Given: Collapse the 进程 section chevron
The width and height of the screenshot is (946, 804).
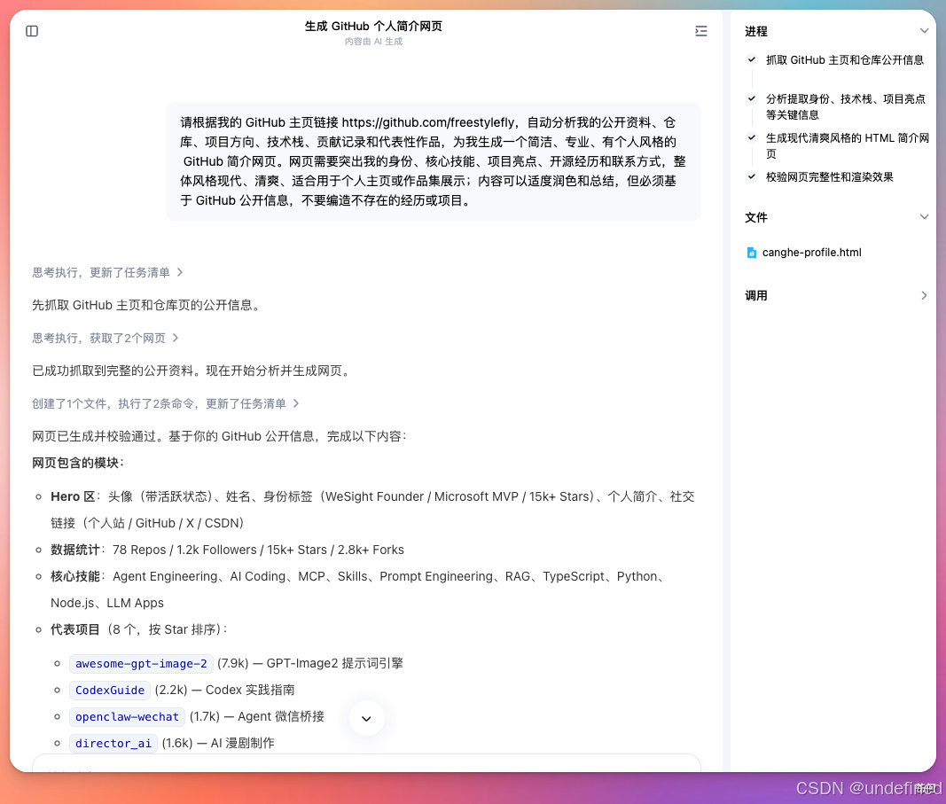Looking at the screenshot, I should tap(924, 31).
